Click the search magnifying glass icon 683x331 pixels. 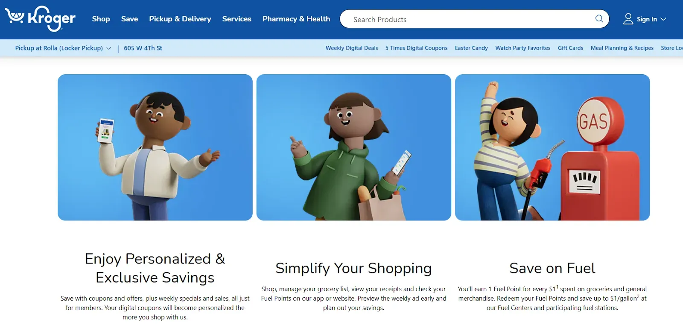[x=599, y=19]
